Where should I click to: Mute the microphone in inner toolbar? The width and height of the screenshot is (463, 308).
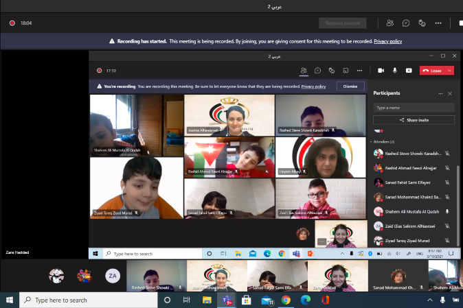click(x=395, y=70)
